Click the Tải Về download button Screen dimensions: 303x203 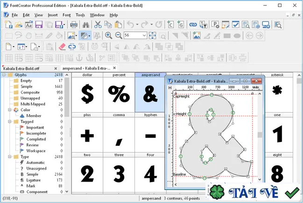254,192
